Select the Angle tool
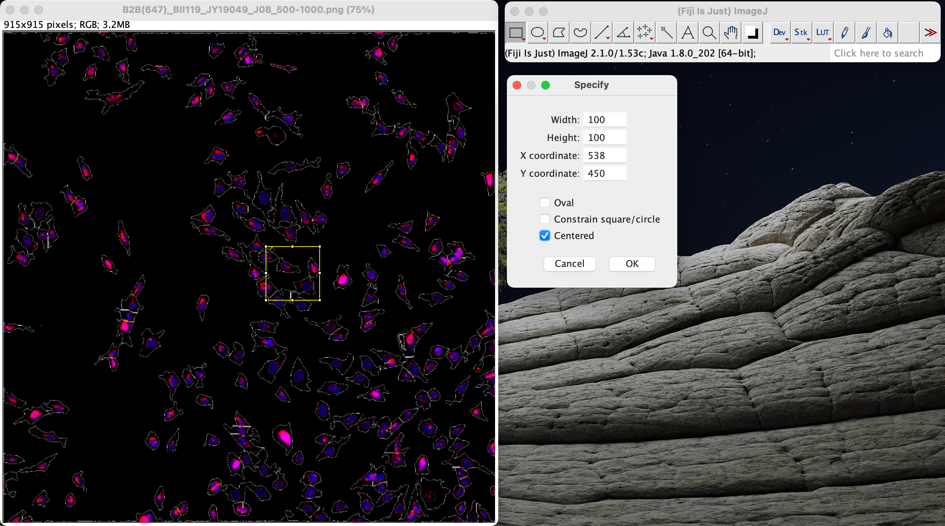The image size is (945, 526). (623, 33)
